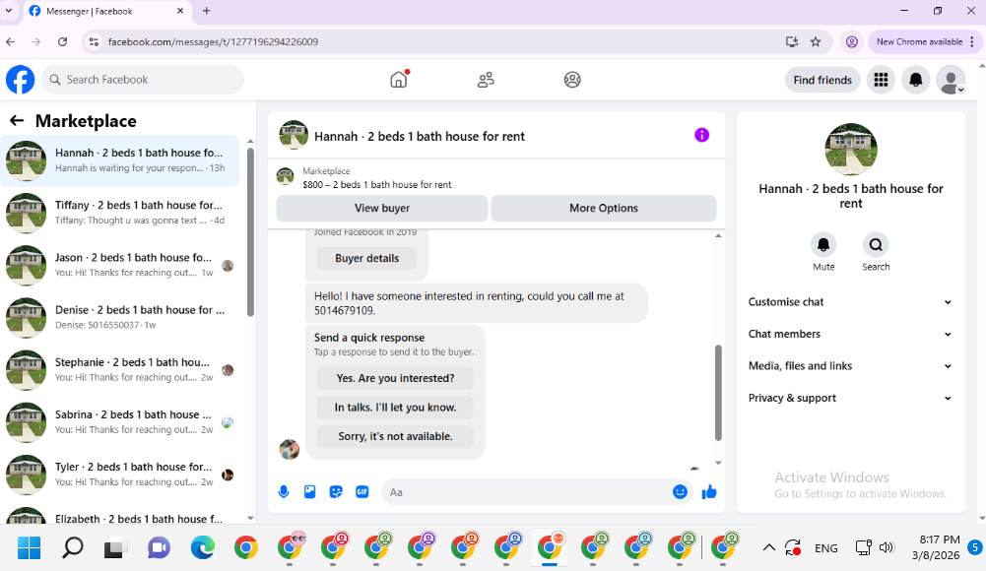Open conversation information purple icon
This screenshot has height=571, width=986.
pyautogui.click(x=701, y=135)
